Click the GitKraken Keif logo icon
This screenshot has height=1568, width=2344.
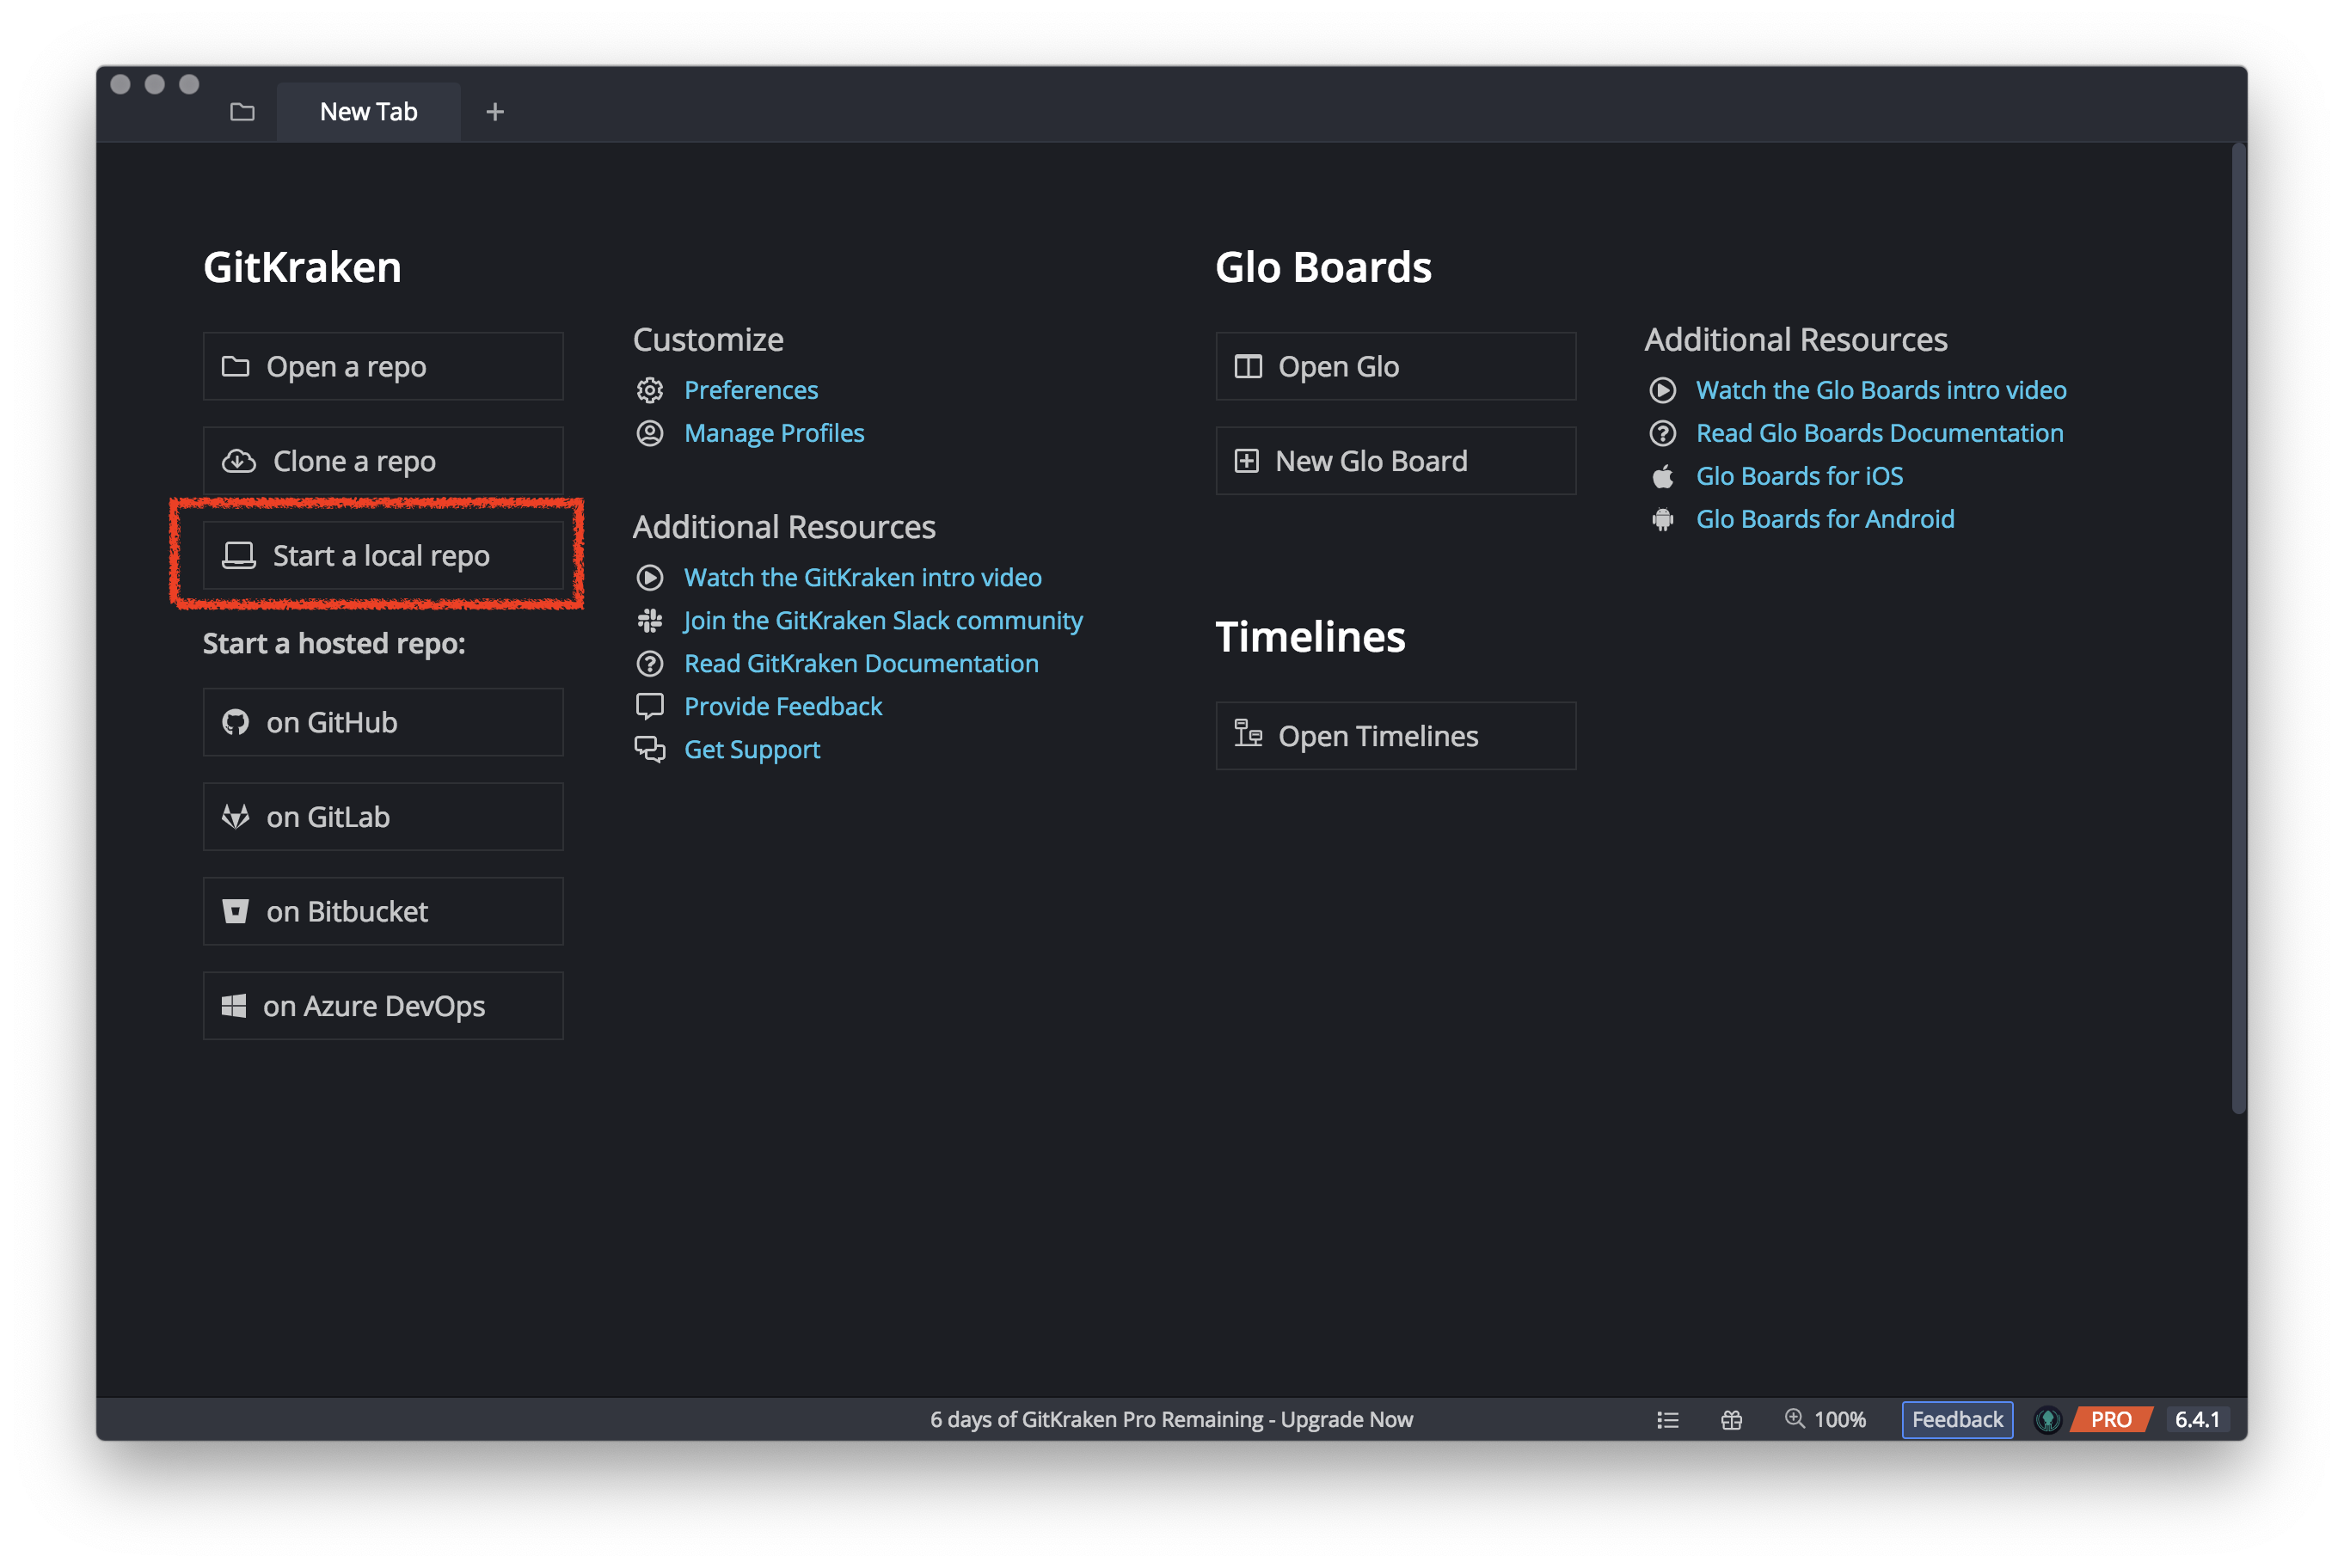click(2047, 1419)
